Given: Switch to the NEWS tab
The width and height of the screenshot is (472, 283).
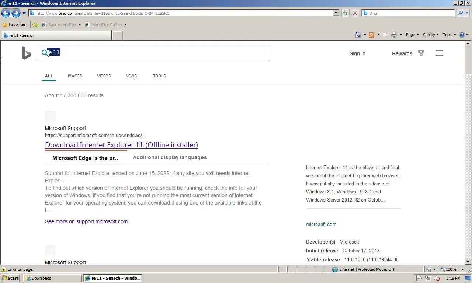Looking at the screenshot, I should [x=131, y=76].
